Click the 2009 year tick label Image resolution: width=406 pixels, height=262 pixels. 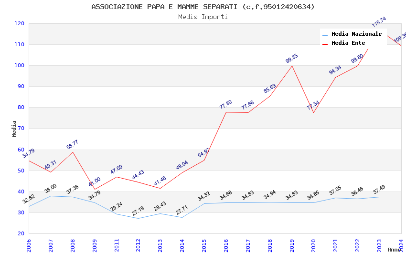coord(95,245)
